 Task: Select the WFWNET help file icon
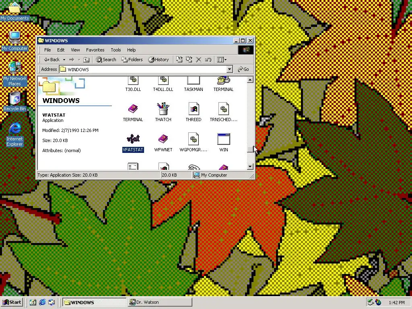(x=163, y=139)
